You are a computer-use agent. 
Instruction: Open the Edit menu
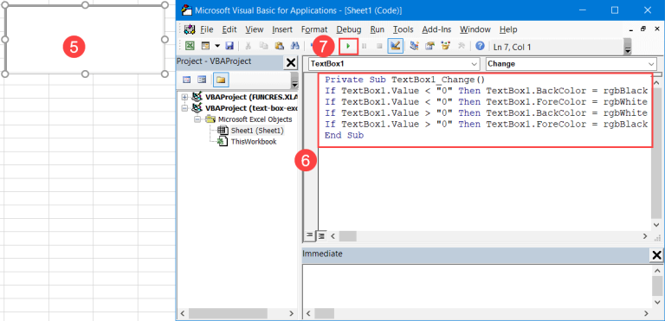click(229, 29)
